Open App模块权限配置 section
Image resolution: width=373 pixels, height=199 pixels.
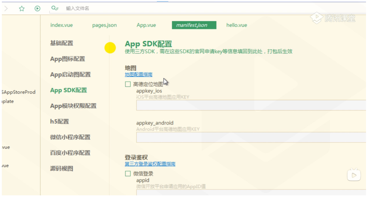73,106
